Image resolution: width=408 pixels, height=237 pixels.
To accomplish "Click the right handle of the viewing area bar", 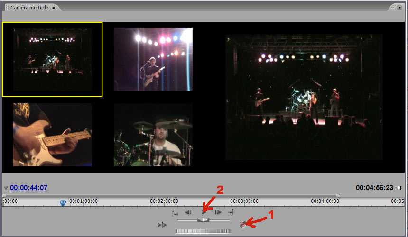I will (x=338, y=195).
